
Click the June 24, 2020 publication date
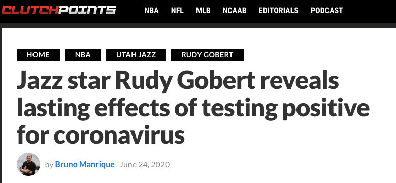pos(145,165)
